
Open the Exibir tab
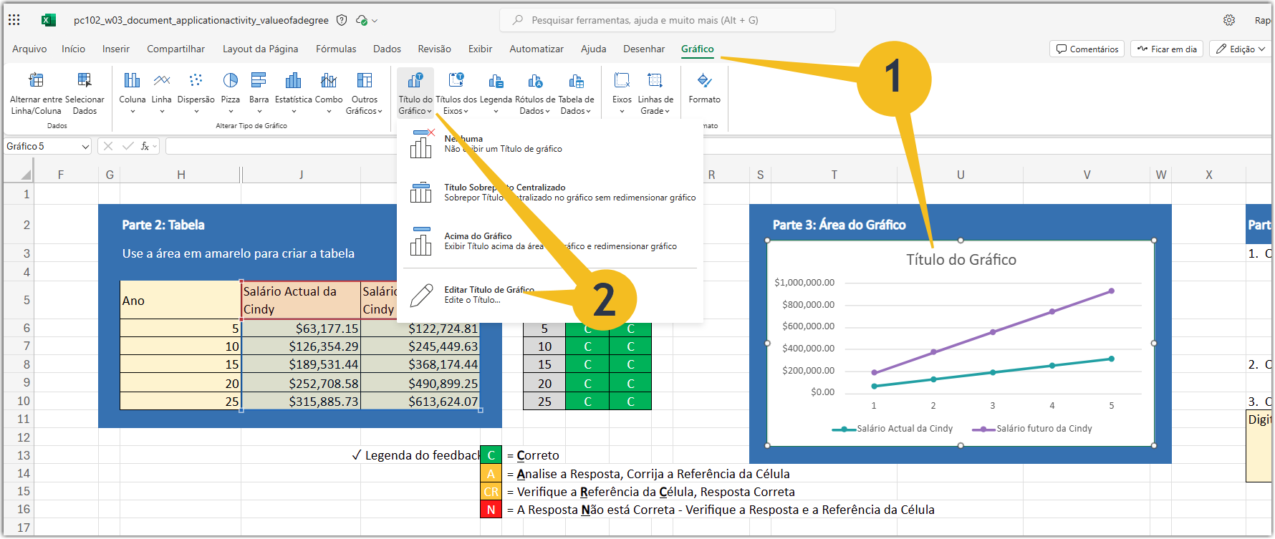[x=480, y=49]
